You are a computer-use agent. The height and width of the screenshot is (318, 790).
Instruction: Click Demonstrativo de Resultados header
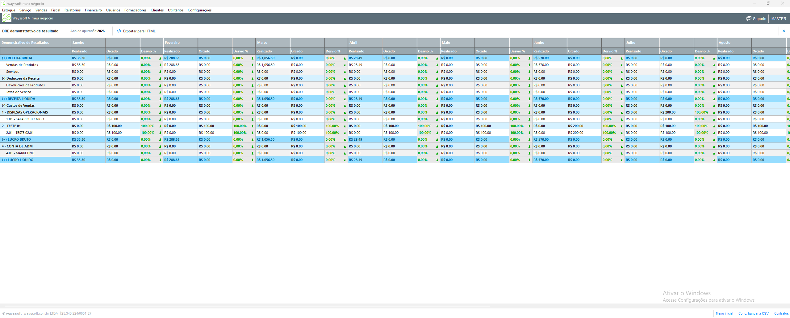tap(36, 43)
